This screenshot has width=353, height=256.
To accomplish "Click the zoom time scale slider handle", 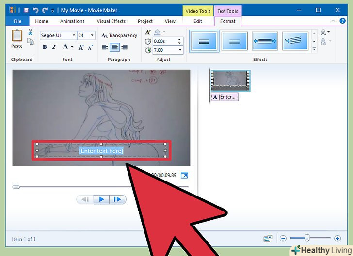I will click(x=307, y=238).
